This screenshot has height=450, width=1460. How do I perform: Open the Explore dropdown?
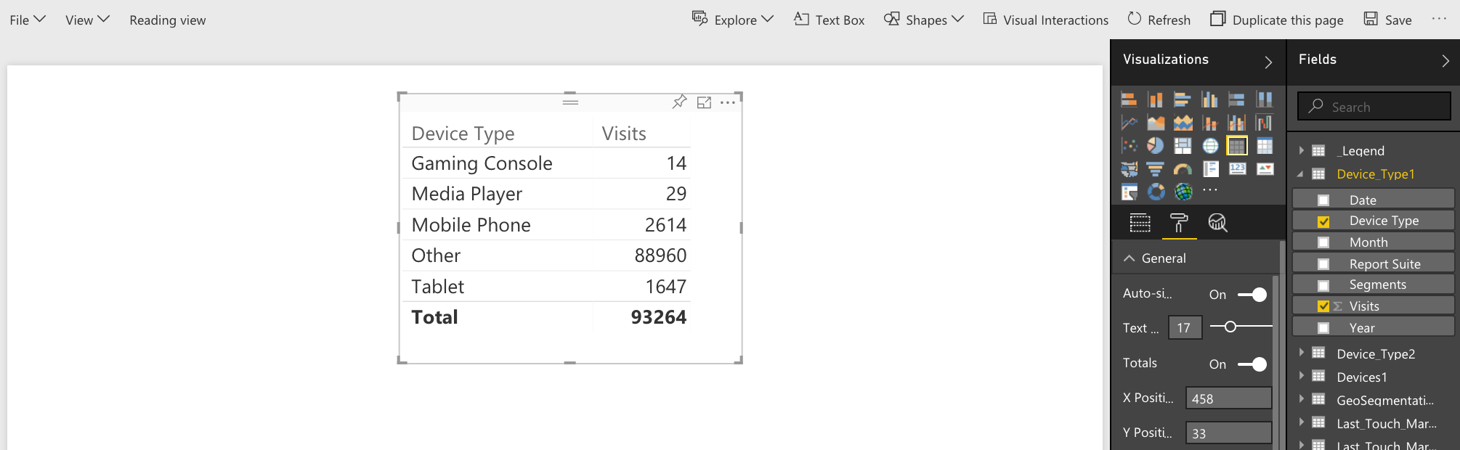tap(733, 20)
